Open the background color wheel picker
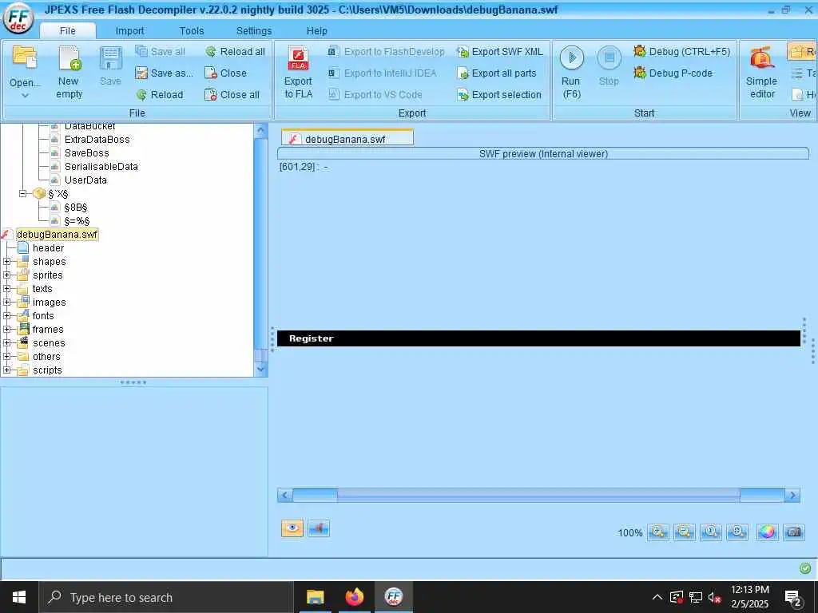The height and width of the screenshot is (613, 818). pyautogui.click(x=767, y=532)
